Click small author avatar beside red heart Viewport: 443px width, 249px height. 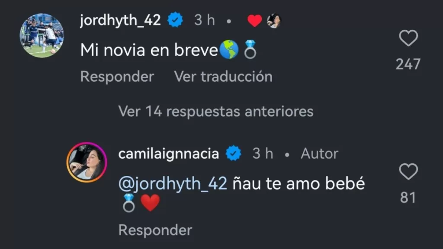point(274,21)
